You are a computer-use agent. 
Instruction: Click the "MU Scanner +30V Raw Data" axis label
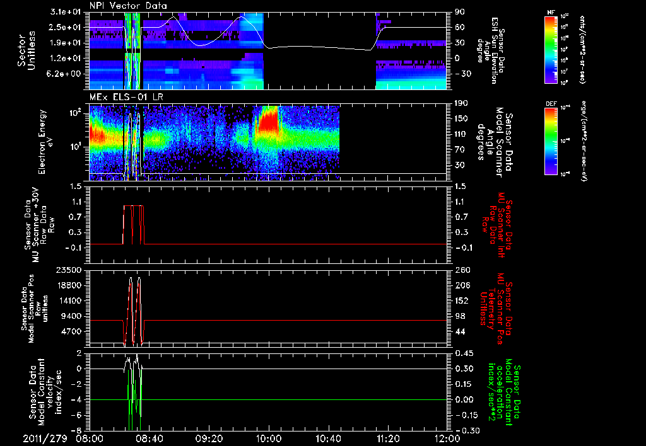click(x=40, y=225)
